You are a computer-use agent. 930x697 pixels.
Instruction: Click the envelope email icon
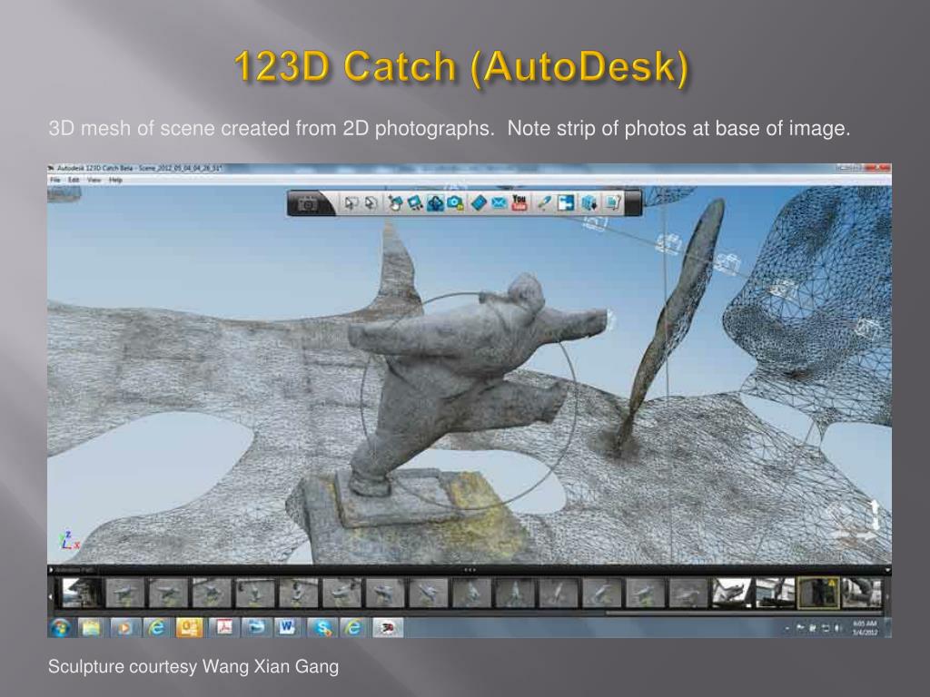click(x=499, y=204)
